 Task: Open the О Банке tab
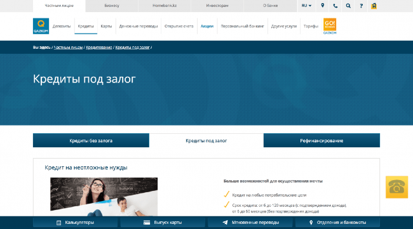point(270,6)
